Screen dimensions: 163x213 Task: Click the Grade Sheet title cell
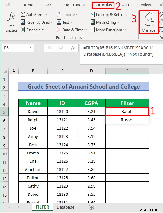84,87
